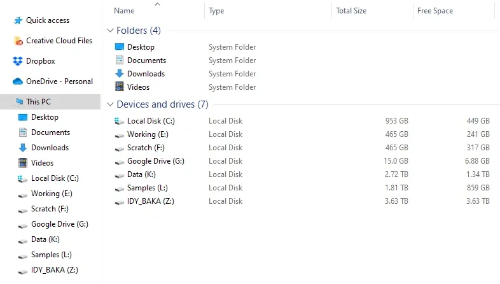This screenshot has width=500, height=284.
Task: Open Scratch (F:) label in navigation pane
Action: (50, 209)
